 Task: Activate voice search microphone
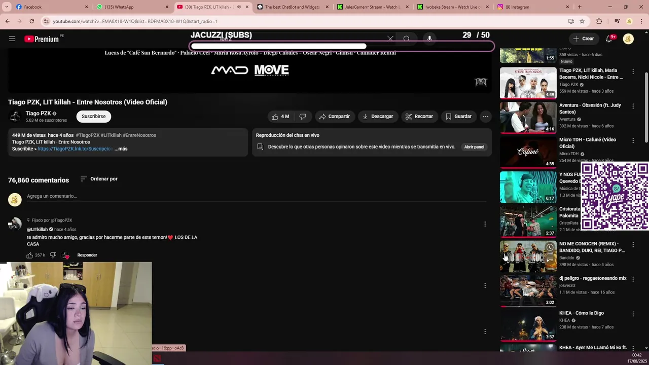pyautogui.click(x=429, y=39)
